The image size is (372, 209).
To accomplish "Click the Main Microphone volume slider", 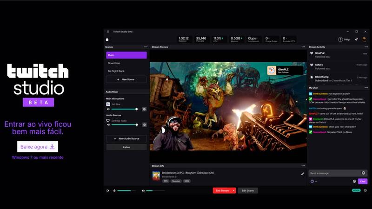I will (x=124, y=109).
